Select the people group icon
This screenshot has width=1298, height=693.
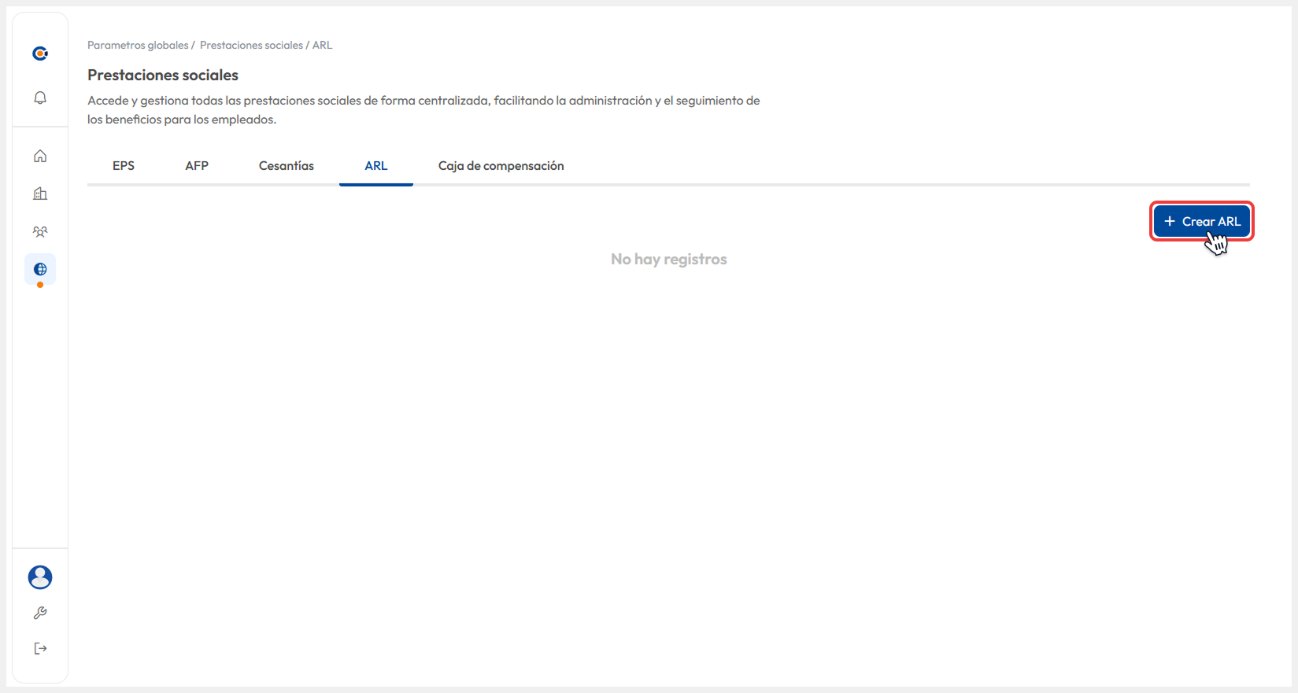[x=40, y=231]
